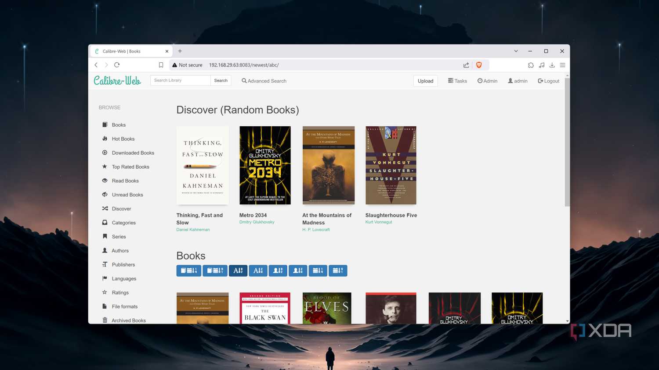Open Metro 2034 cover in Discover
Image resolution: width=659 pixels, height=370 pixels.
(265, 165)
